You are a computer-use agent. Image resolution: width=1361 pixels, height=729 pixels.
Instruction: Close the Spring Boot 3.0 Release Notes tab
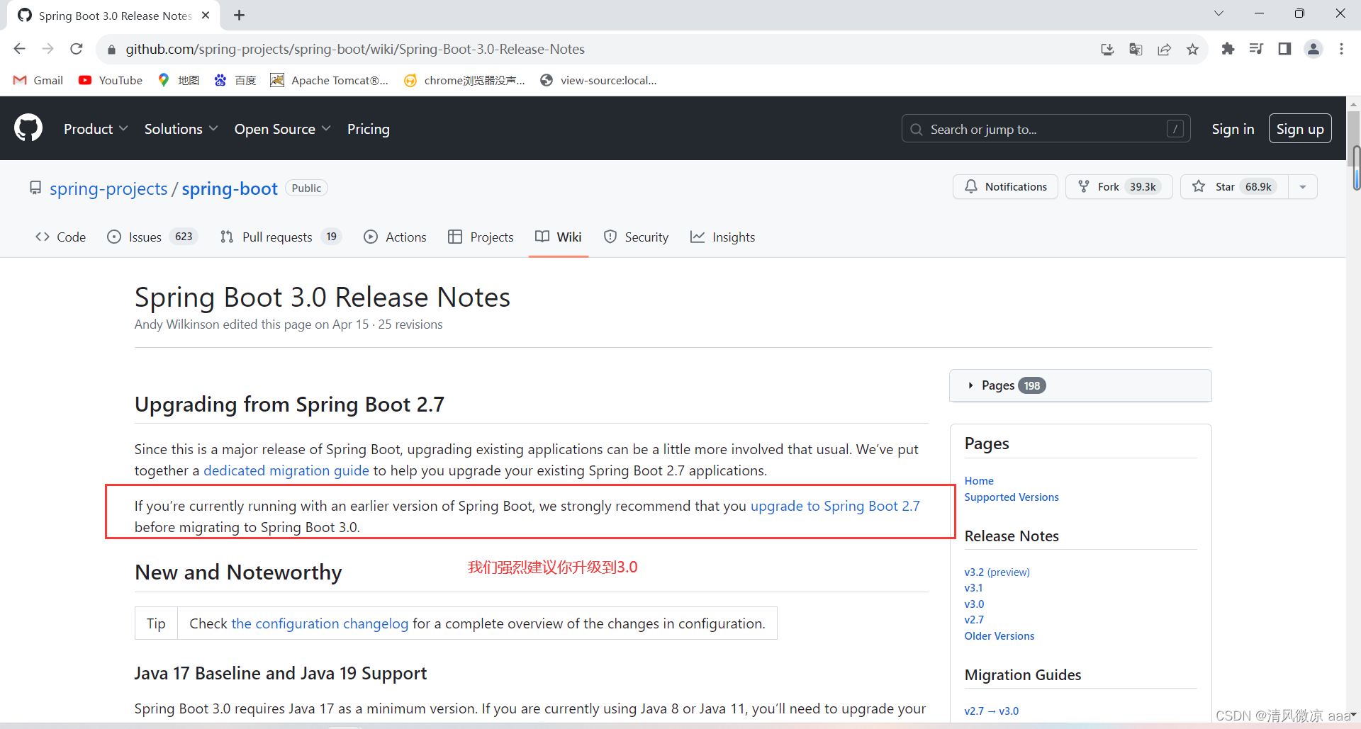tap(206, 15)
